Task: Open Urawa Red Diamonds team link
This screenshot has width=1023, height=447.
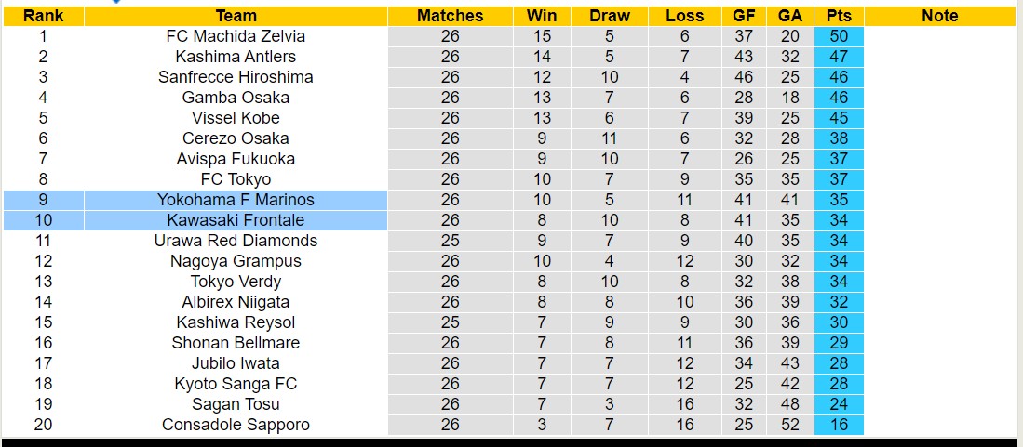Action: point(236,241)
